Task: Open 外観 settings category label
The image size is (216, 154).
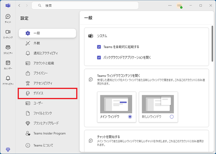Action: point(37,43)
